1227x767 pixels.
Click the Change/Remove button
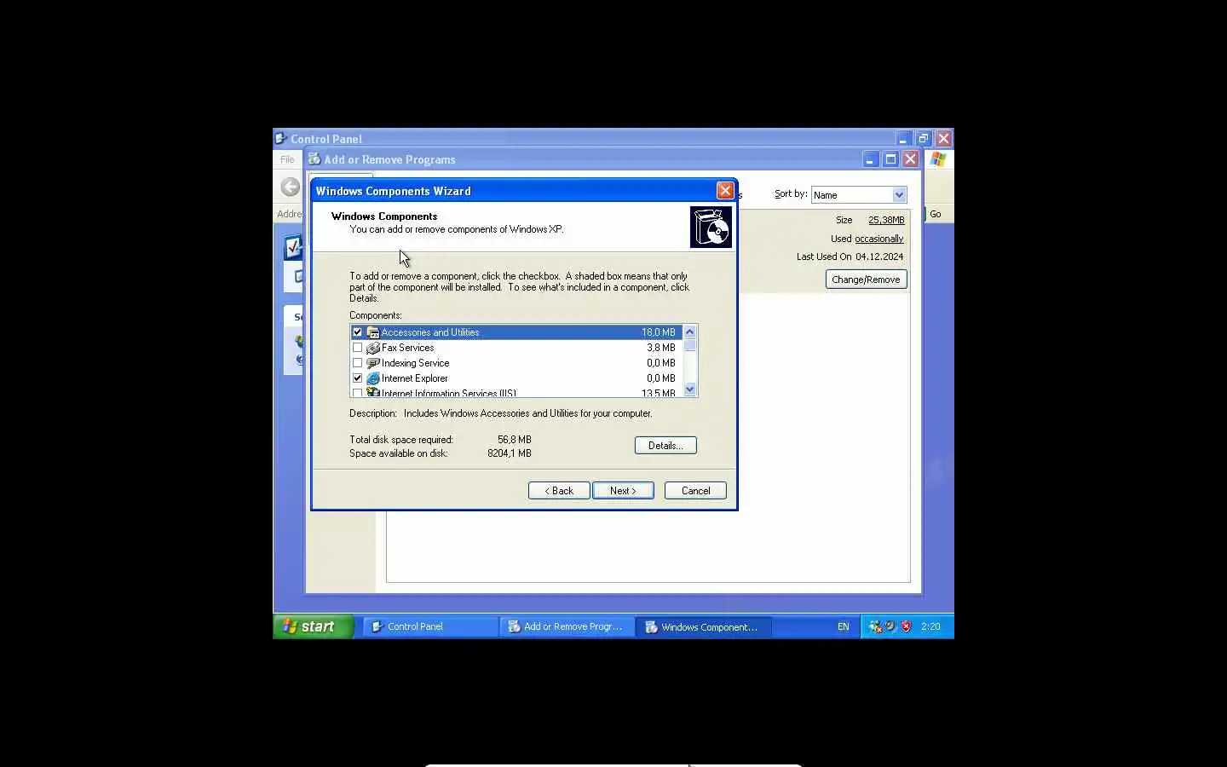point(866,280)
